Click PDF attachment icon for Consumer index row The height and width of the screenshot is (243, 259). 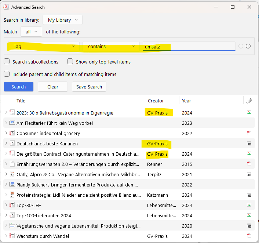click(249, 133)
